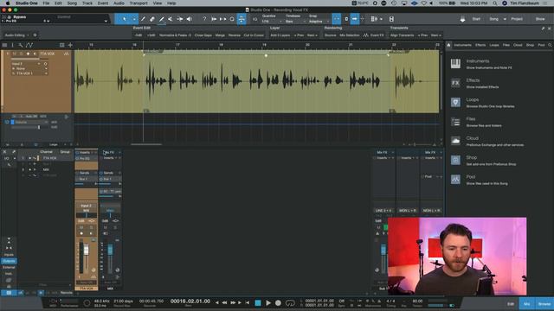Switch to the Loops tab in browser
The image size is (554, 311).
click(x=494, y=45)
